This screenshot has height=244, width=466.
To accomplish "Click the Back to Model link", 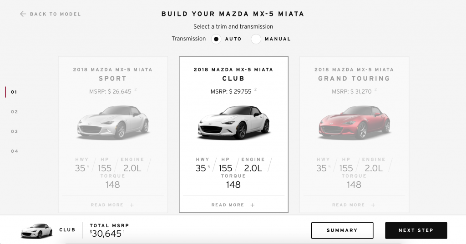I will click(55, 14).
